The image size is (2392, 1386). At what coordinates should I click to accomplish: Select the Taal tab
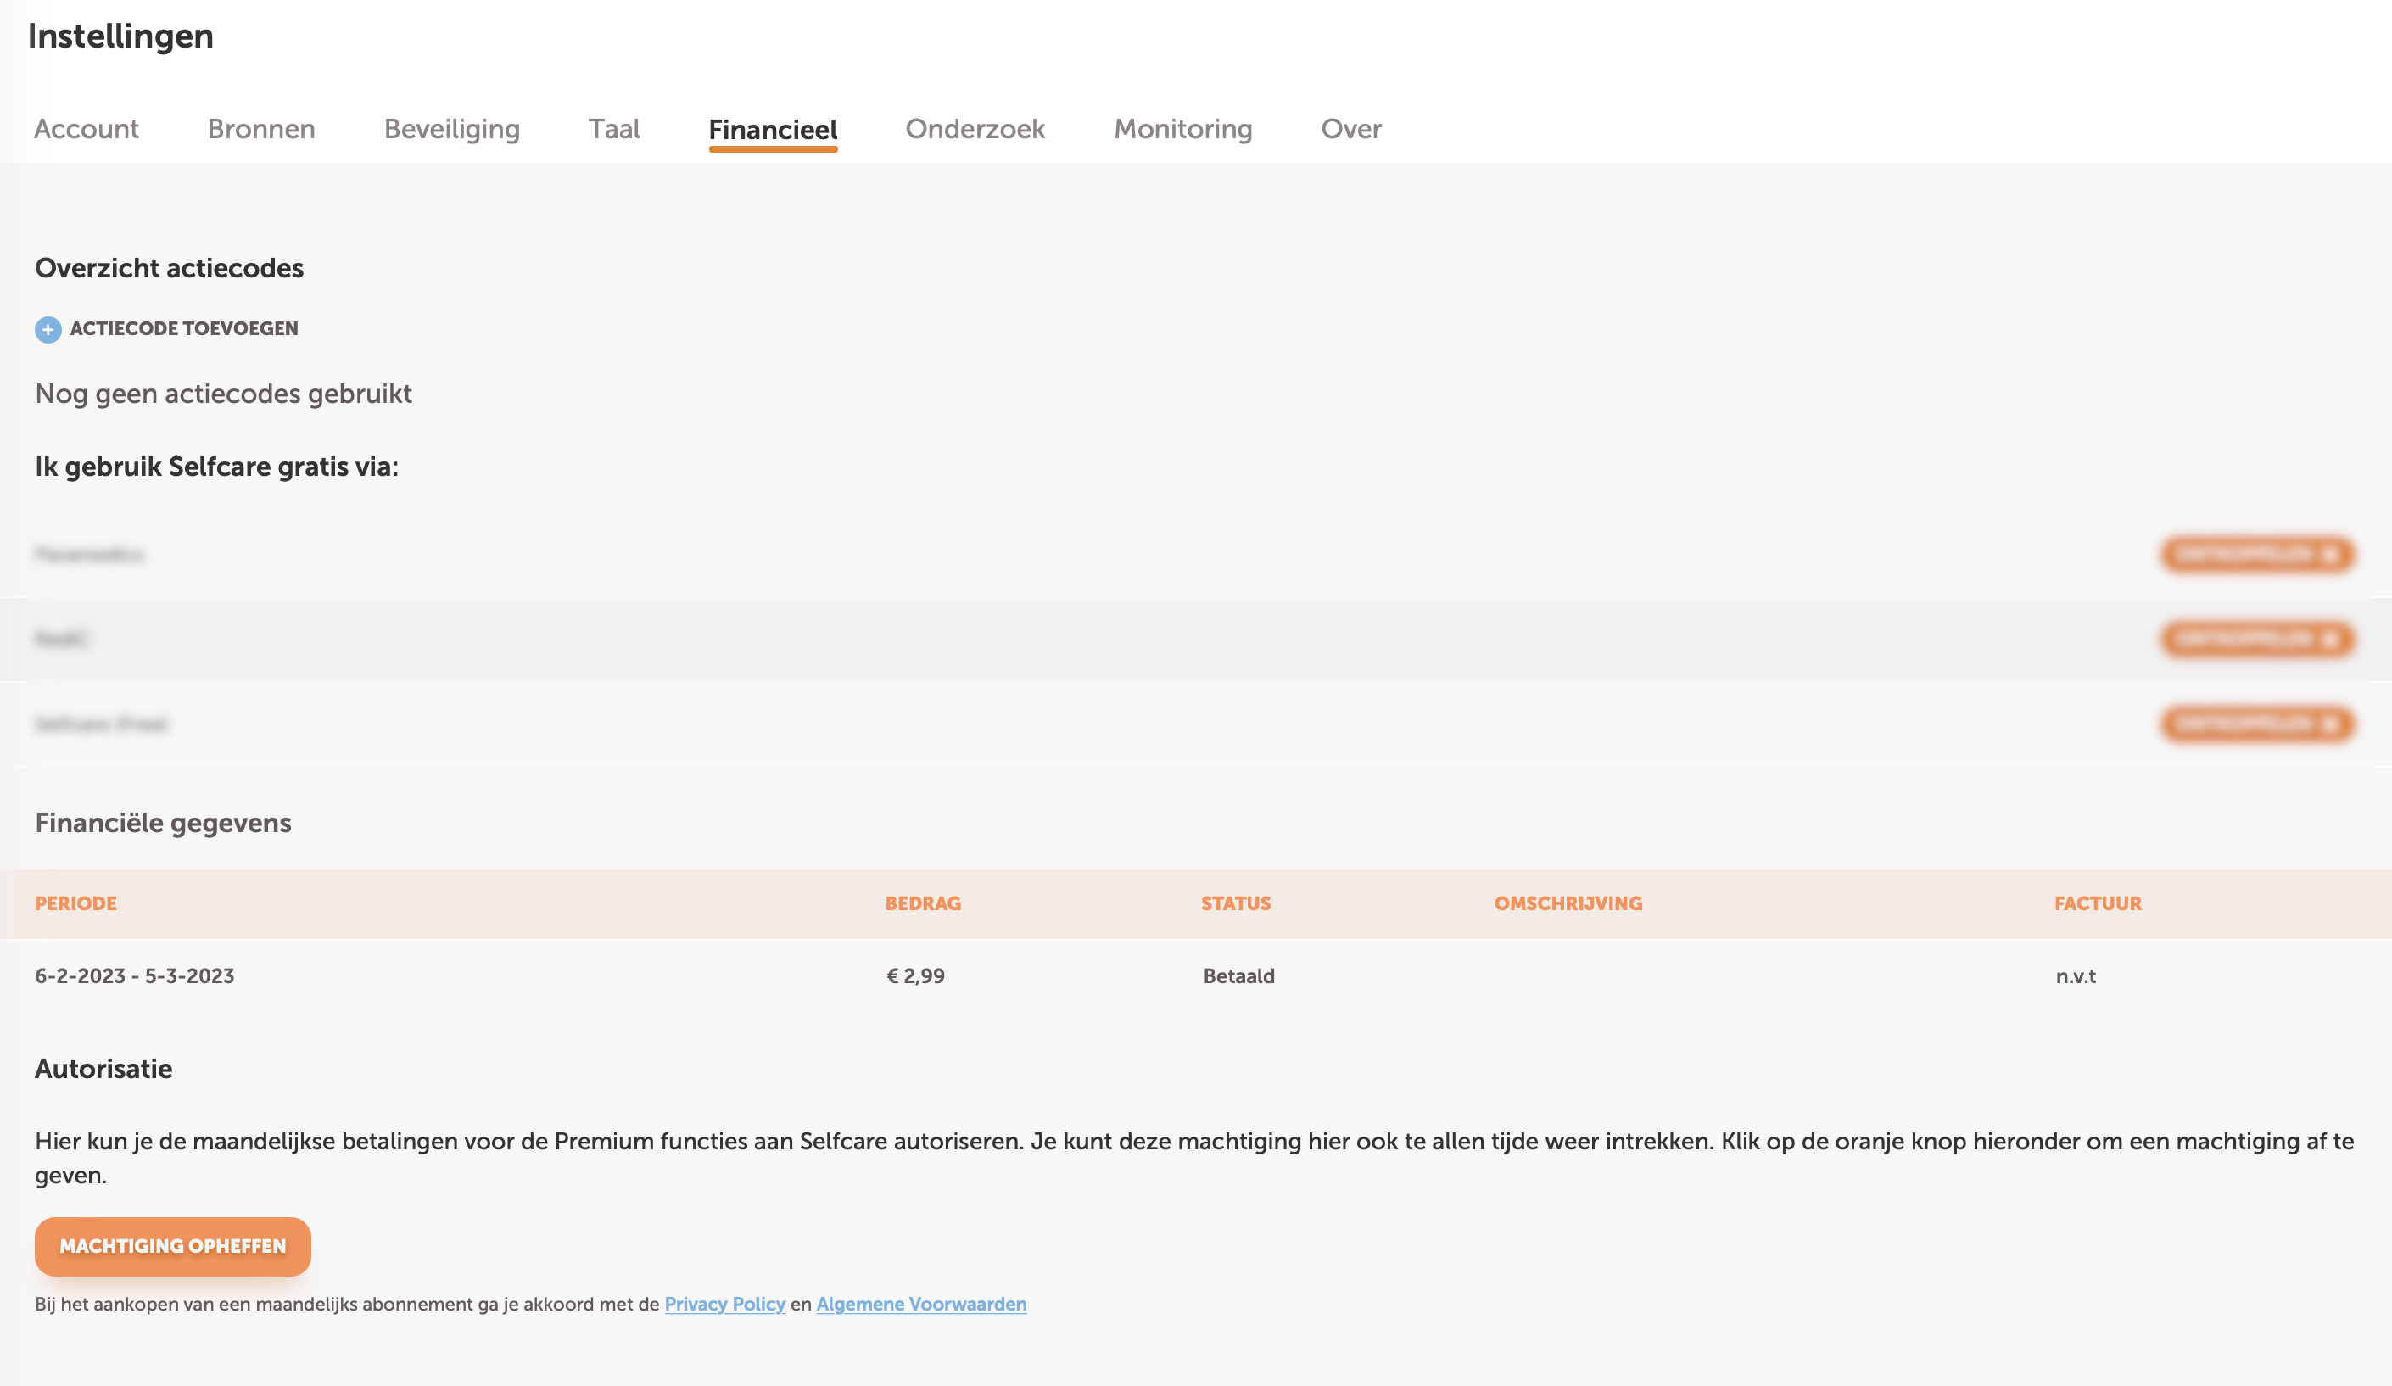[614, 129]
